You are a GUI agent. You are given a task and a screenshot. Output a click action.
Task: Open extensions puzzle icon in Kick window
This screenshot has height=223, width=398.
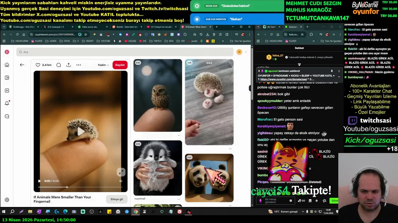(311, 34)
